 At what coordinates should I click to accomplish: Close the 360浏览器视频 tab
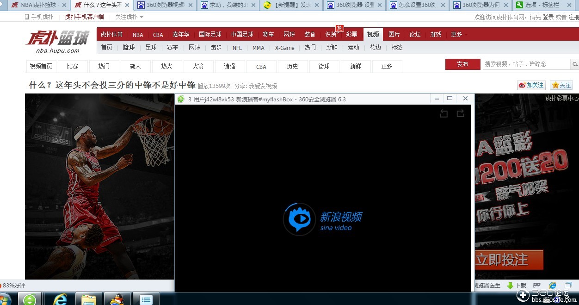pos(190,6)
